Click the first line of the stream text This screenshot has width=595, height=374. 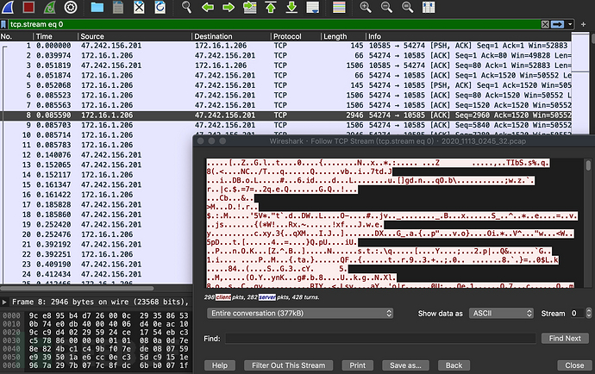pos(378,163)
